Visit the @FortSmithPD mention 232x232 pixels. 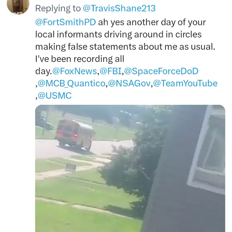[x=65, y=22]
